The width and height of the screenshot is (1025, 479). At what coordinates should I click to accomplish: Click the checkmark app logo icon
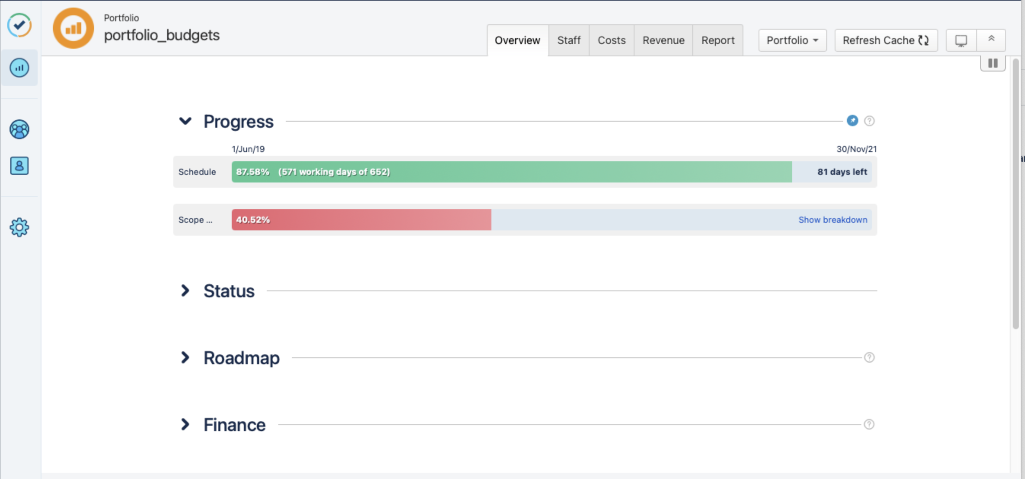19,25
